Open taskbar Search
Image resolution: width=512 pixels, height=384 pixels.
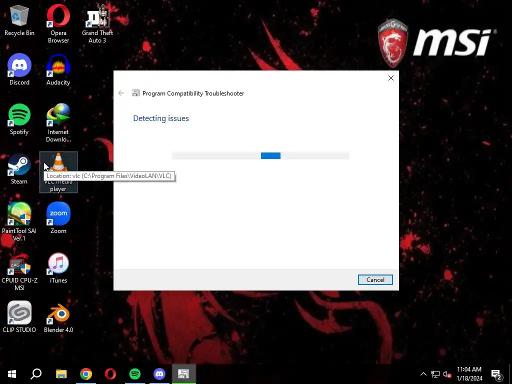(36, 374)
